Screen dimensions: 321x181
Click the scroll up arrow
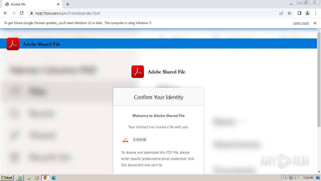[319, 30]
